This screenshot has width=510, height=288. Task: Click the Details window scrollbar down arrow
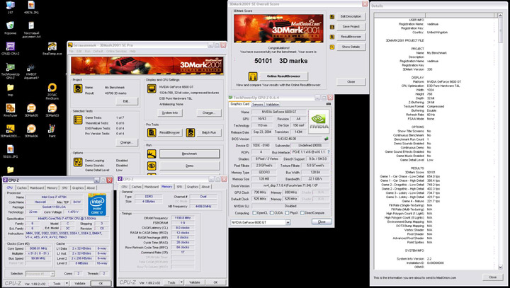pos(500,267)
